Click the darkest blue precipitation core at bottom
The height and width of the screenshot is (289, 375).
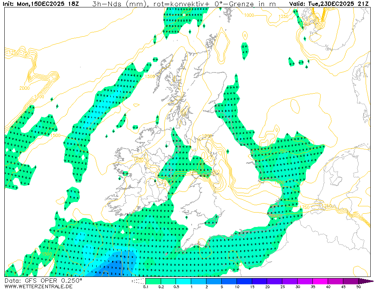pyautogui.click(x=113, y=269)
